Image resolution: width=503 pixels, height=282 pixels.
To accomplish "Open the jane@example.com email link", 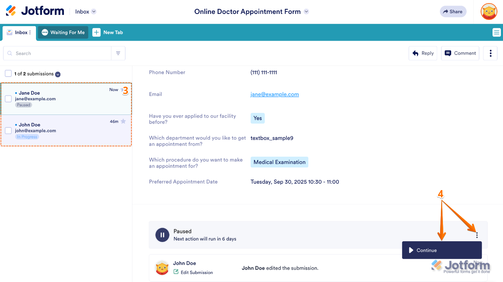I will coord(275,94).
